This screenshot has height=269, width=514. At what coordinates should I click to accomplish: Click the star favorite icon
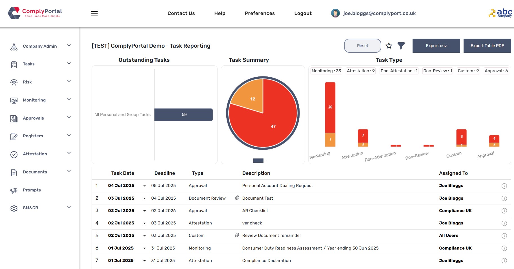coord(389,46)
